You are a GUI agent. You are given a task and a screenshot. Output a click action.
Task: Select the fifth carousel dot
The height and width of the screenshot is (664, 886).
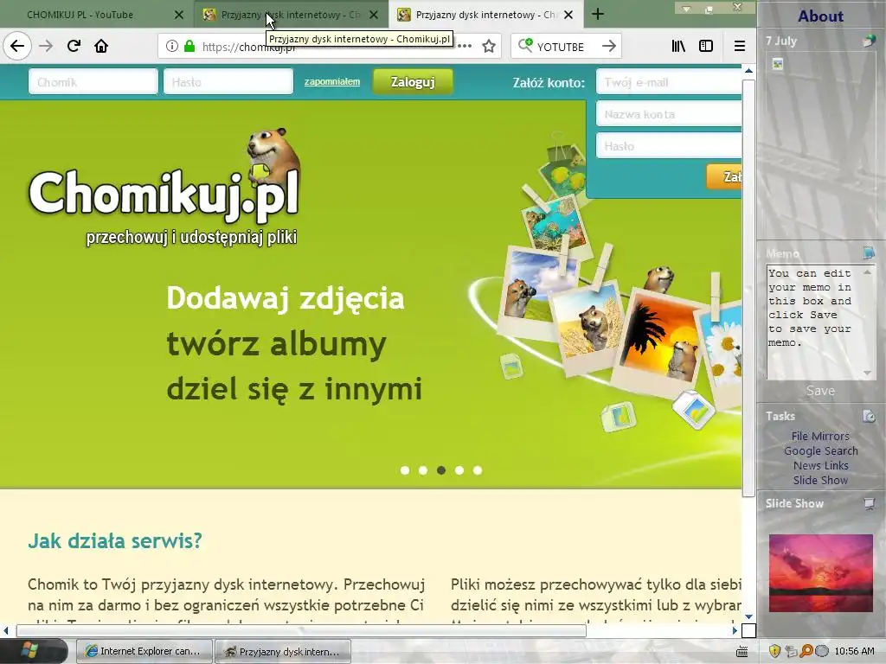click(x=478, y=470)
